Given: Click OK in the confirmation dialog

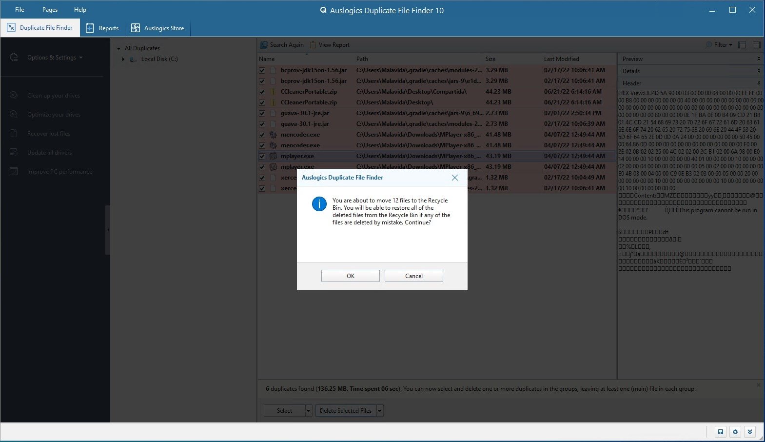Looking at the screenshot, I should [x=350, y=276].
